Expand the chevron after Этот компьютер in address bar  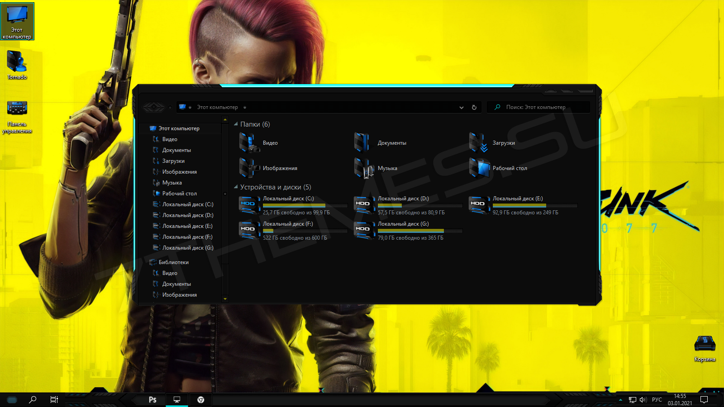click(245, 107)
